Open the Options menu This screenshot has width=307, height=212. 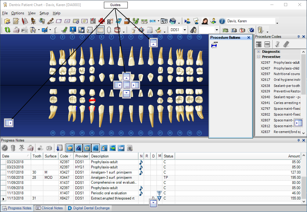18,13
